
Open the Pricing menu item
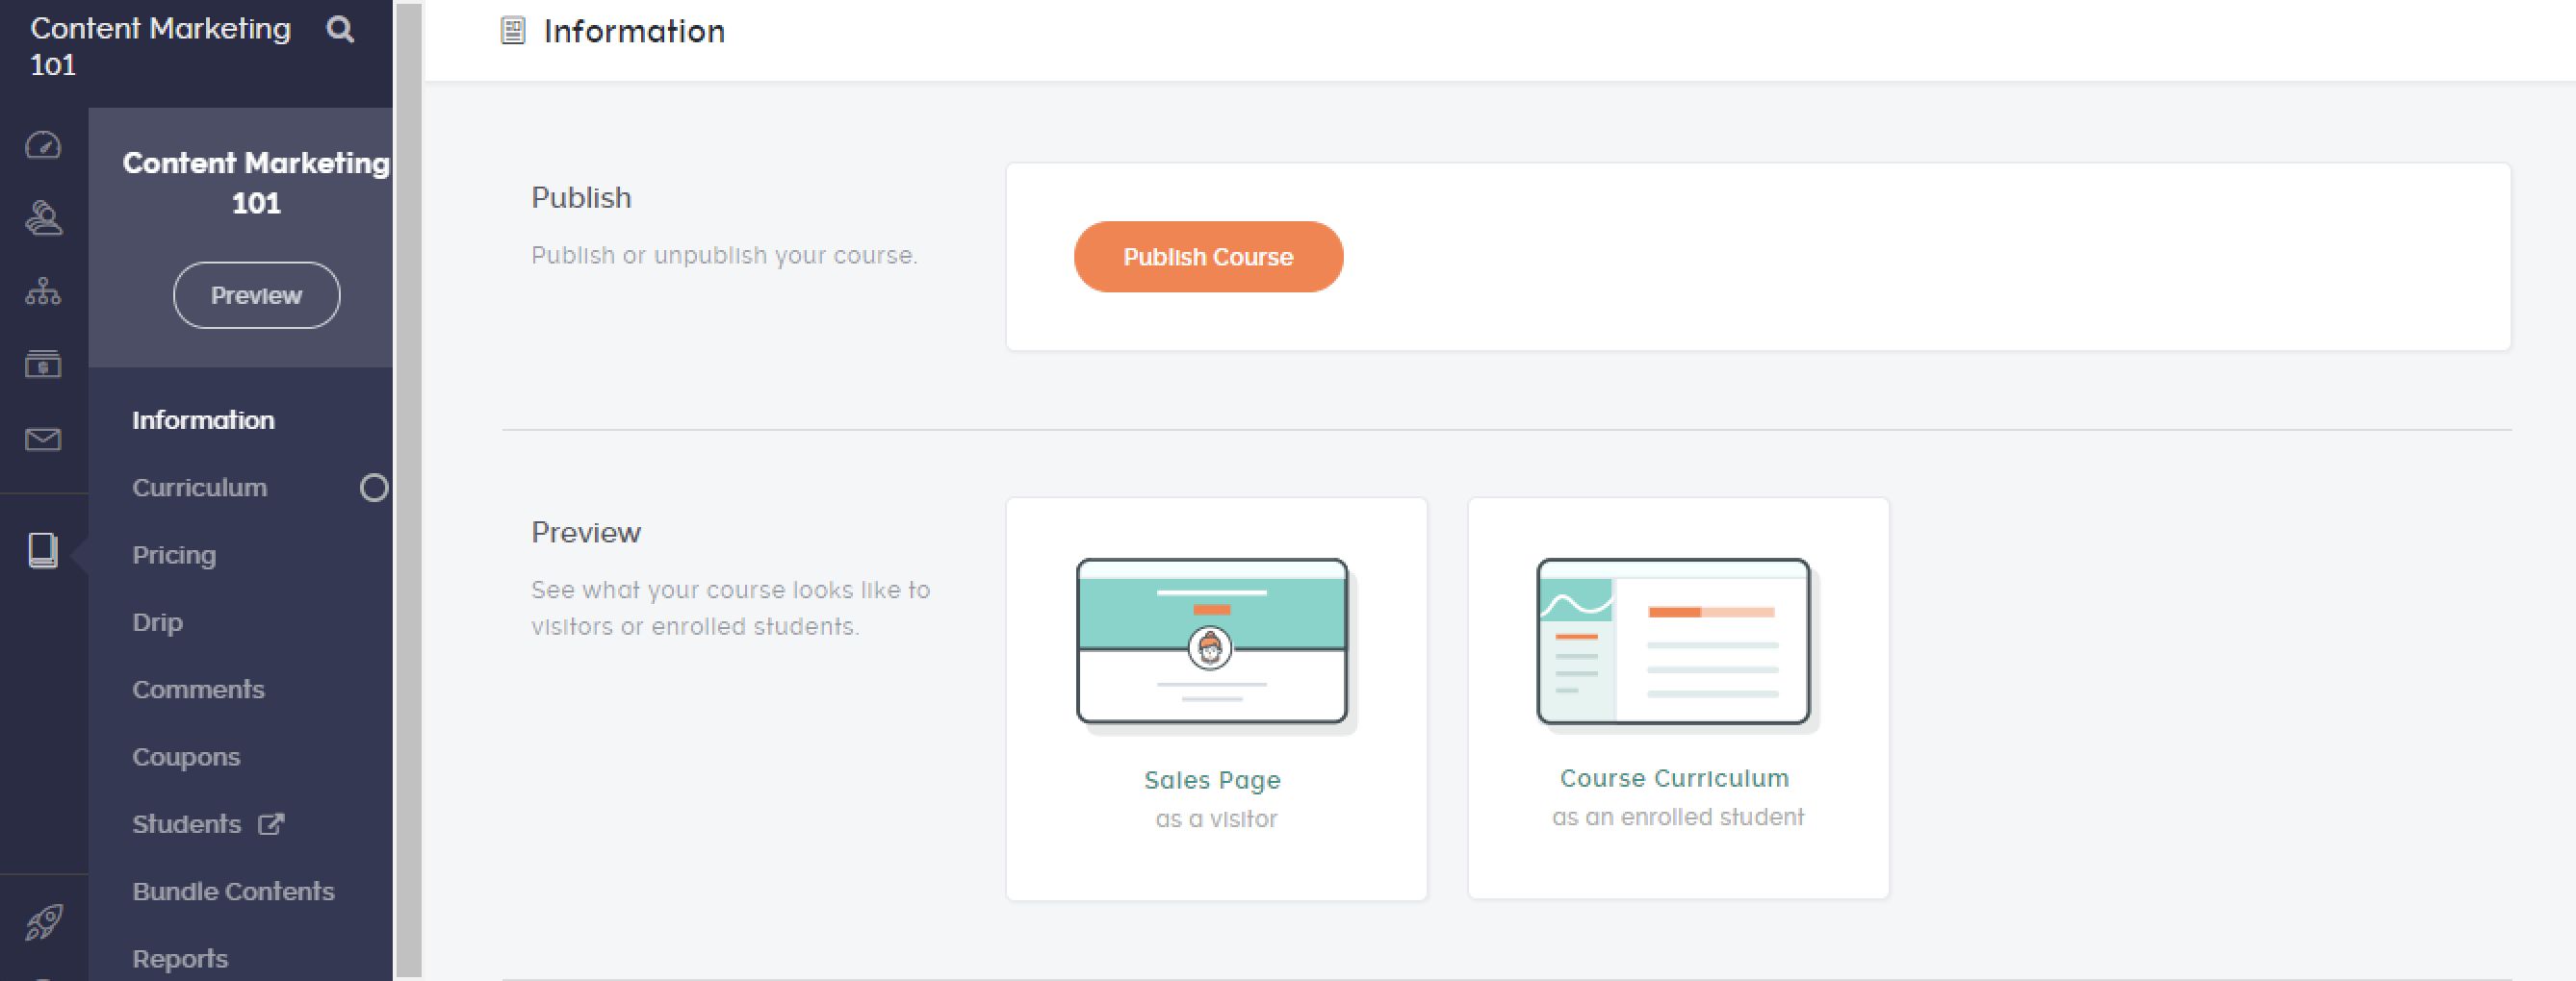(x=174, y=556)
